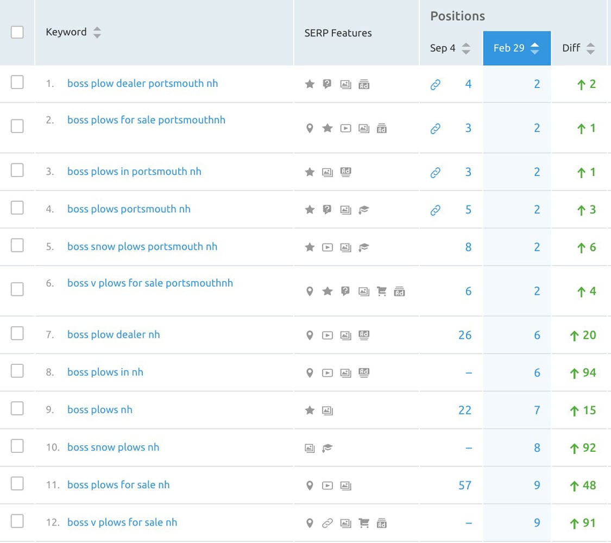This screenshot has width=611, height=543.
Task: Tick the select-all checkbox in header
Action: click(17, 33)
